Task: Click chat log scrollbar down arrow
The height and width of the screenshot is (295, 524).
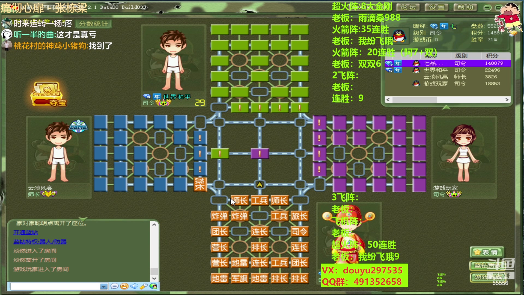Action: click(154, 278)
